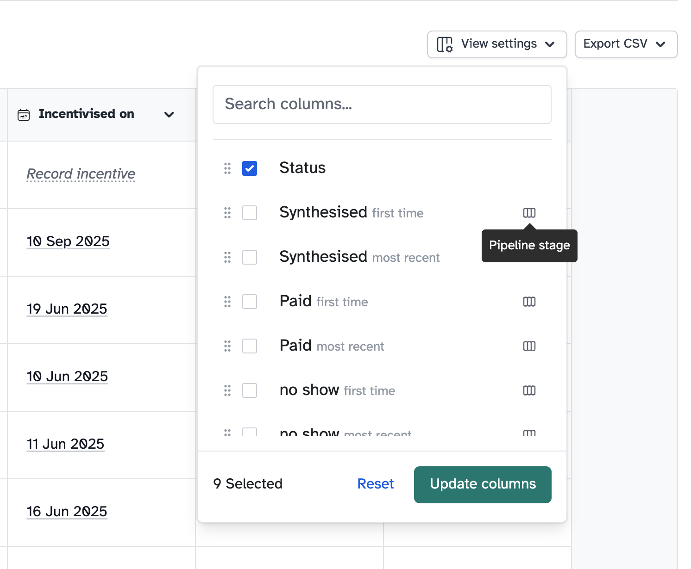Open pipeline stage for no show first time
Viewport: 691px width, 569px height.
point(529,390)
